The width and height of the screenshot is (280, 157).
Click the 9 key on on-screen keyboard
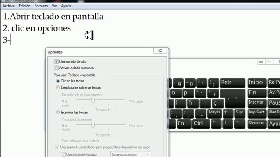point(178,83)
